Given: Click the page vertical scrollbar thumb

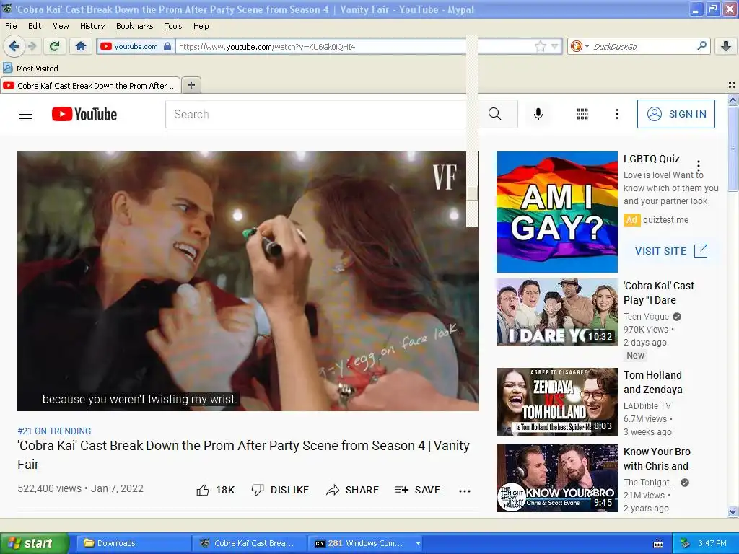Looking at the screenshot, I should tap(733, 149).
